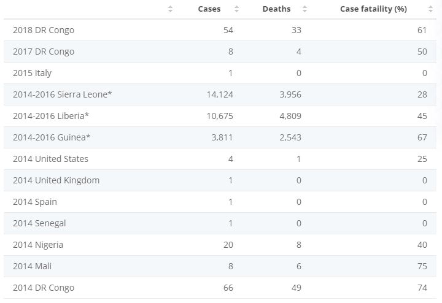Image resolution: width=442 pixels, height=303 pixels.
Task: Select the 2018 DR Congo row label
Action: [x=44, y=30]
